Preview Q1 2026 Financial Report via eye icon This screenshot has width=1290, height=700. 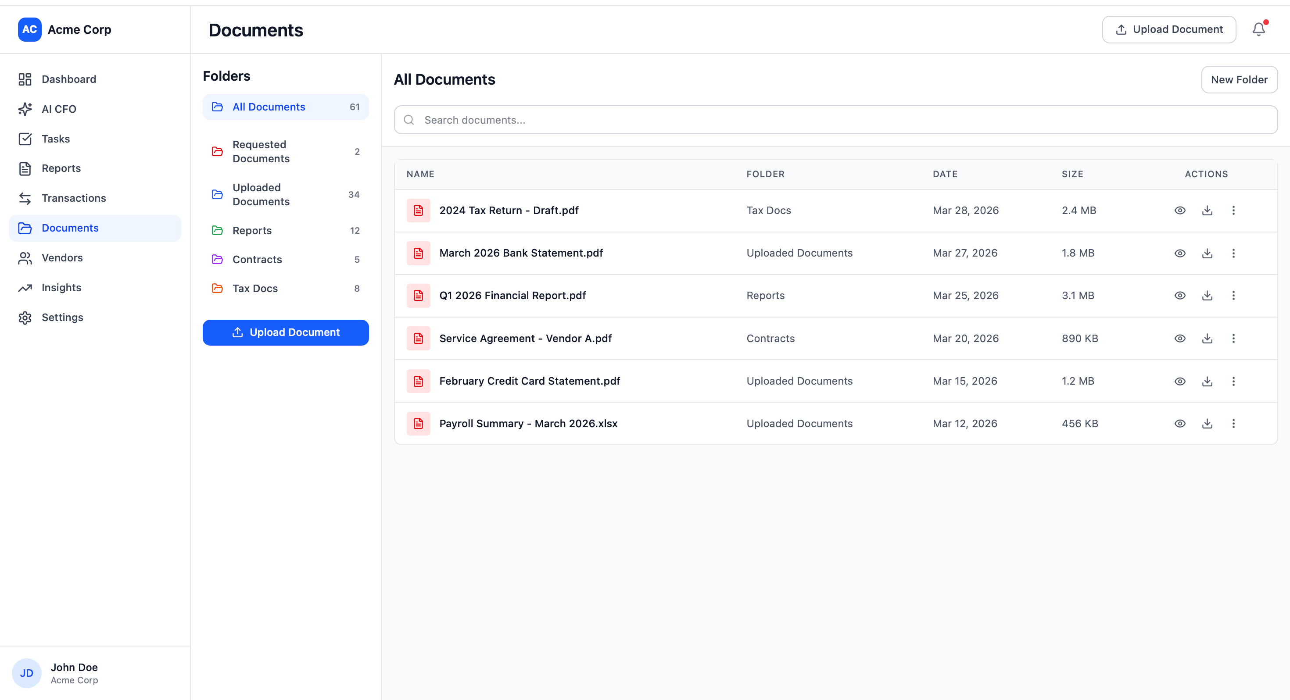click(x=1180, y=296)
